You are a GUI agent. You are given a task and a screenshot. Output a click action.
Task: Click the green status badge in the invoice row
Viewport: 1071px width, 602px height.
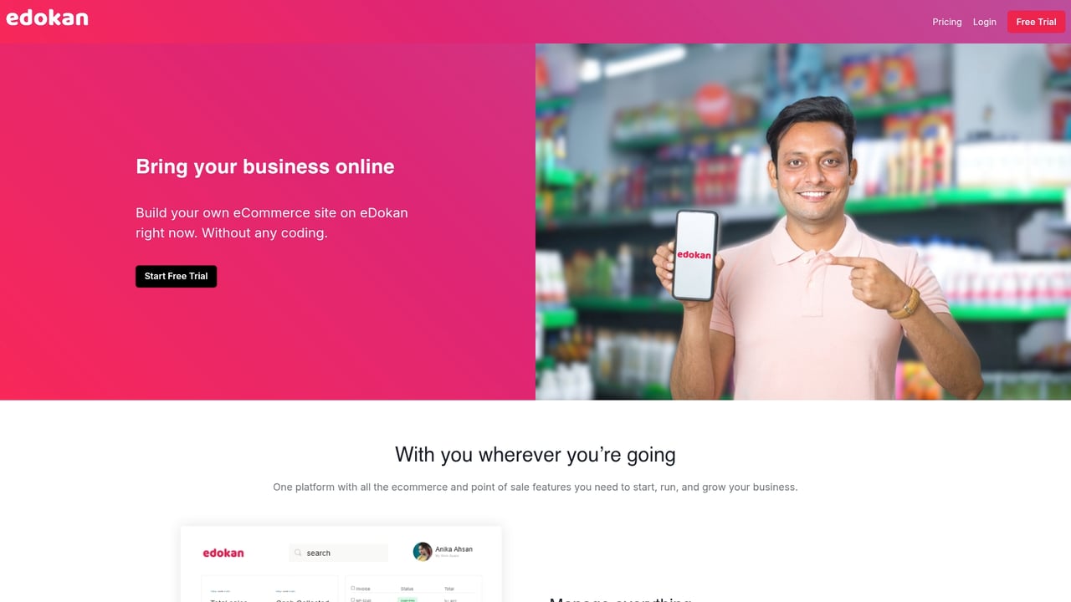pos(407,599)
